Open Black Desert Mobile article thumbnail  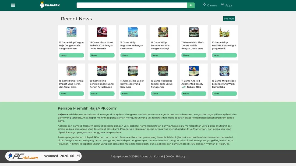194,32
